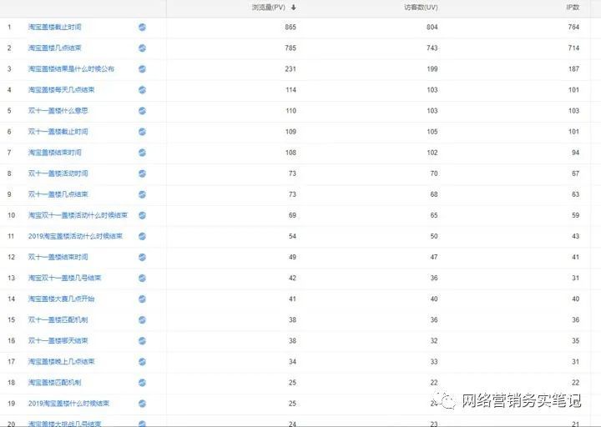Open the keyword link 淘宝双十一盖楼活动什么时候结束
Viewport: 601px width, 427px height.
tap(78, 215)
